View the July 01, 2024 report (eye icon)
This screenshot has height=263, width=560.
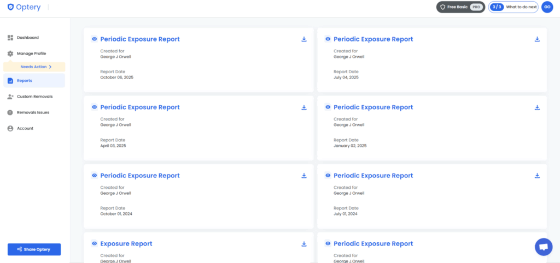[328, 175]
